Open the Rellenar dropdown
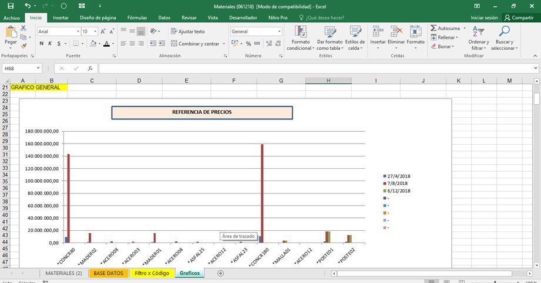Image resolution: width=541 pixels, height=283 pixels. [445, 37]
